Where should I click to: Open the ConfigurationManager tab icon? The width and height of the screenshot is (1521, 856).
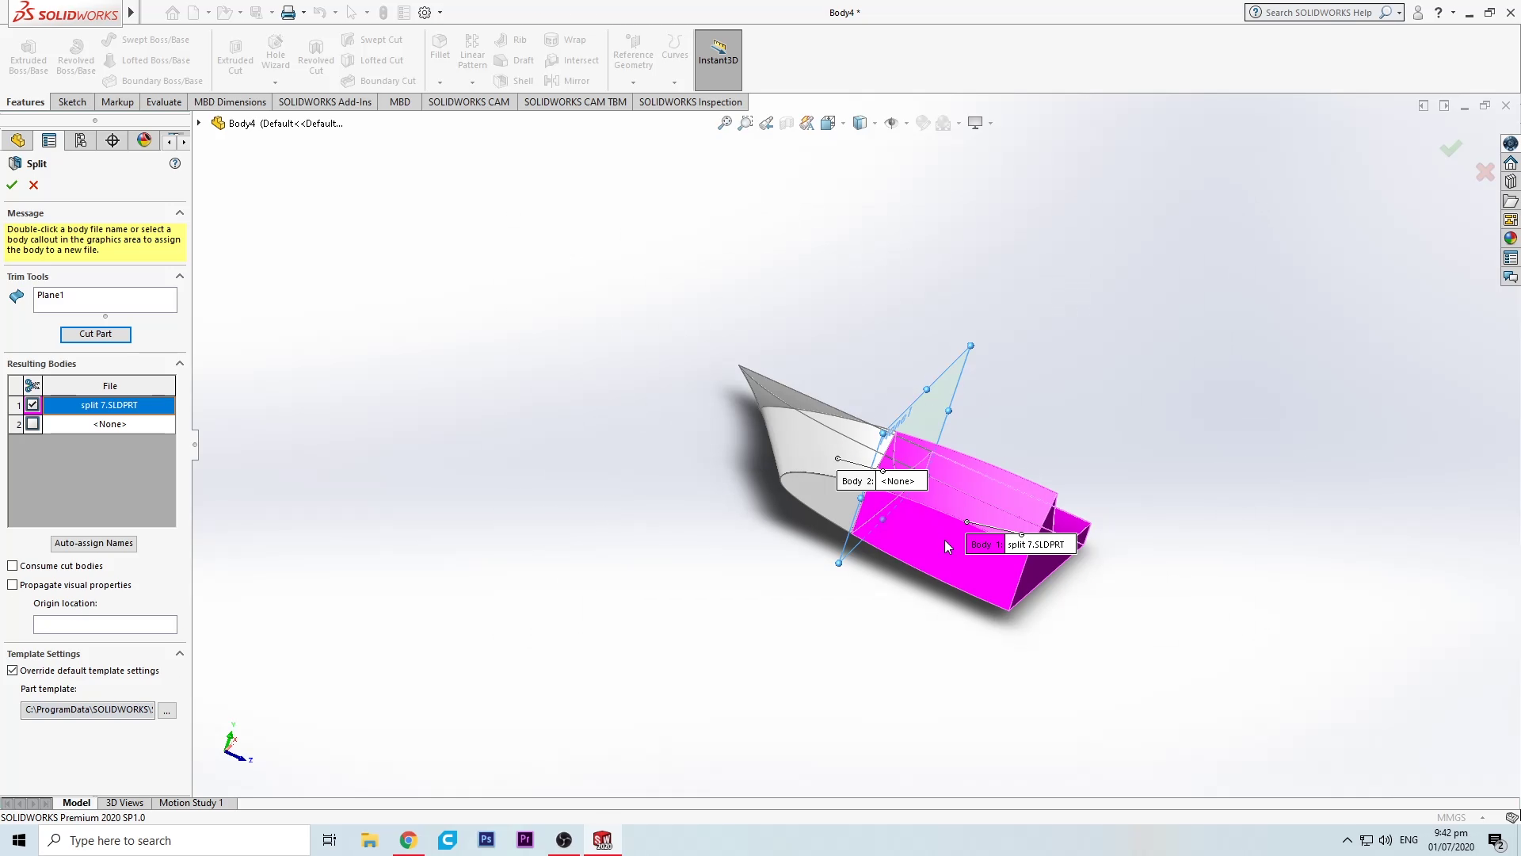coord(81,140)
